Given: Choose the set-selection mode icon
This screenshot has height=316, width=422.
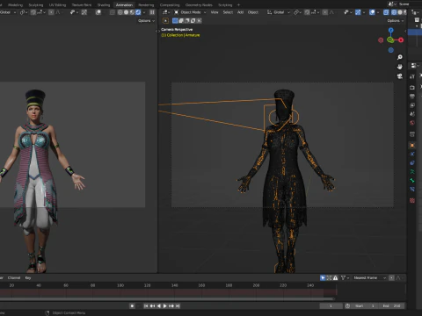Looking at the screenshot, I should coord(175,21).
